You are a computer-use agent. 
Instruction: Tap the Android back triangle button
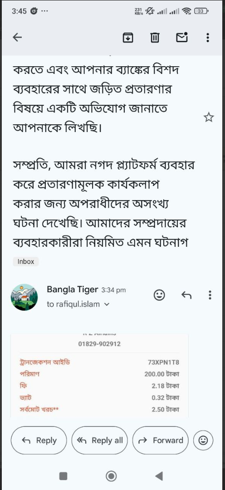click(x=159, y=476)
